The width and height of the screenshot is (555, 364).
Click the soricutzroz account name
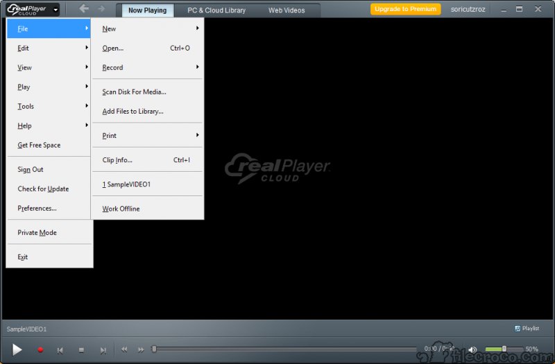point(468,9)
